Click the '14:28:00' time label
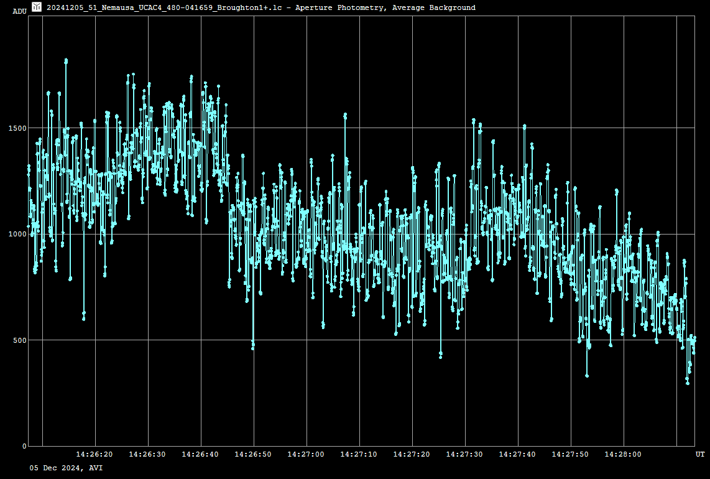This screenshot has width=710, height=479. tap(623, 454)
